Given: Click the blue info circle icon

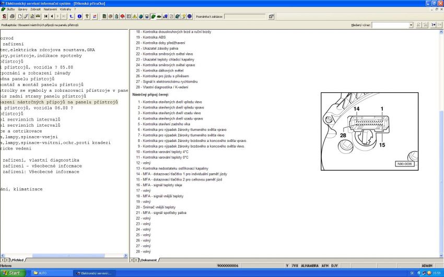Looking at the screenshot, I should pos(79,16).
